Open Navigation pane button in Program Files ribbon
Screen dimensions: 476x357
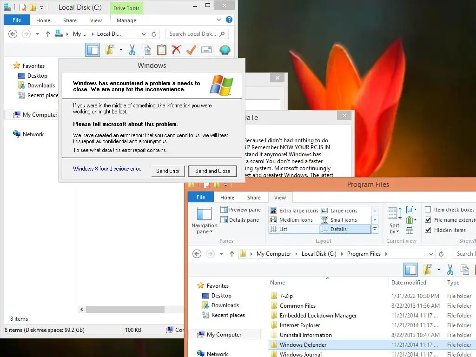tap(205, 220)
